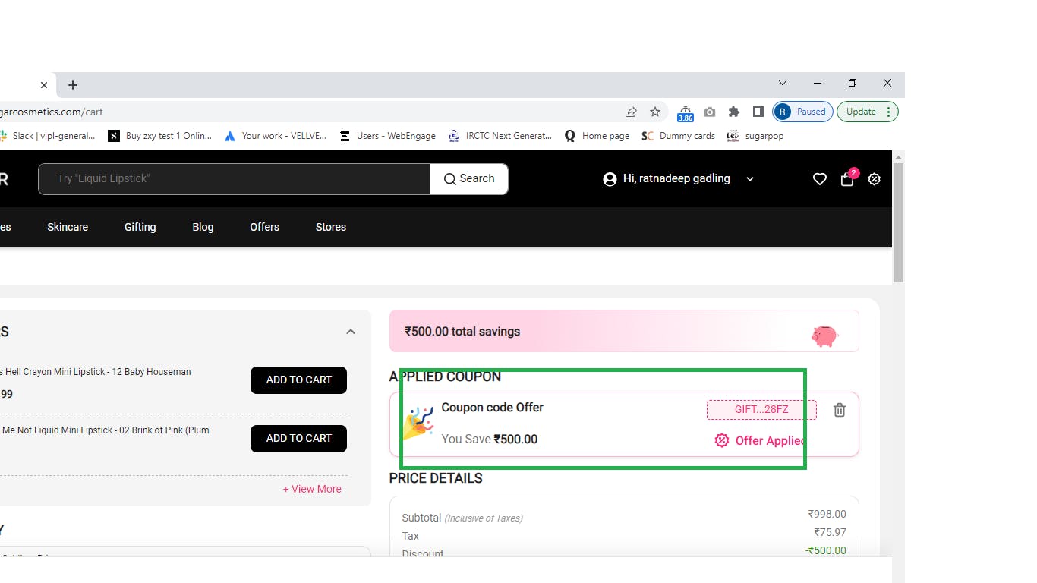The image size is (1037, 583).
Task: Open the browser extensions puzzle icon
Action: tap(733, 112)
